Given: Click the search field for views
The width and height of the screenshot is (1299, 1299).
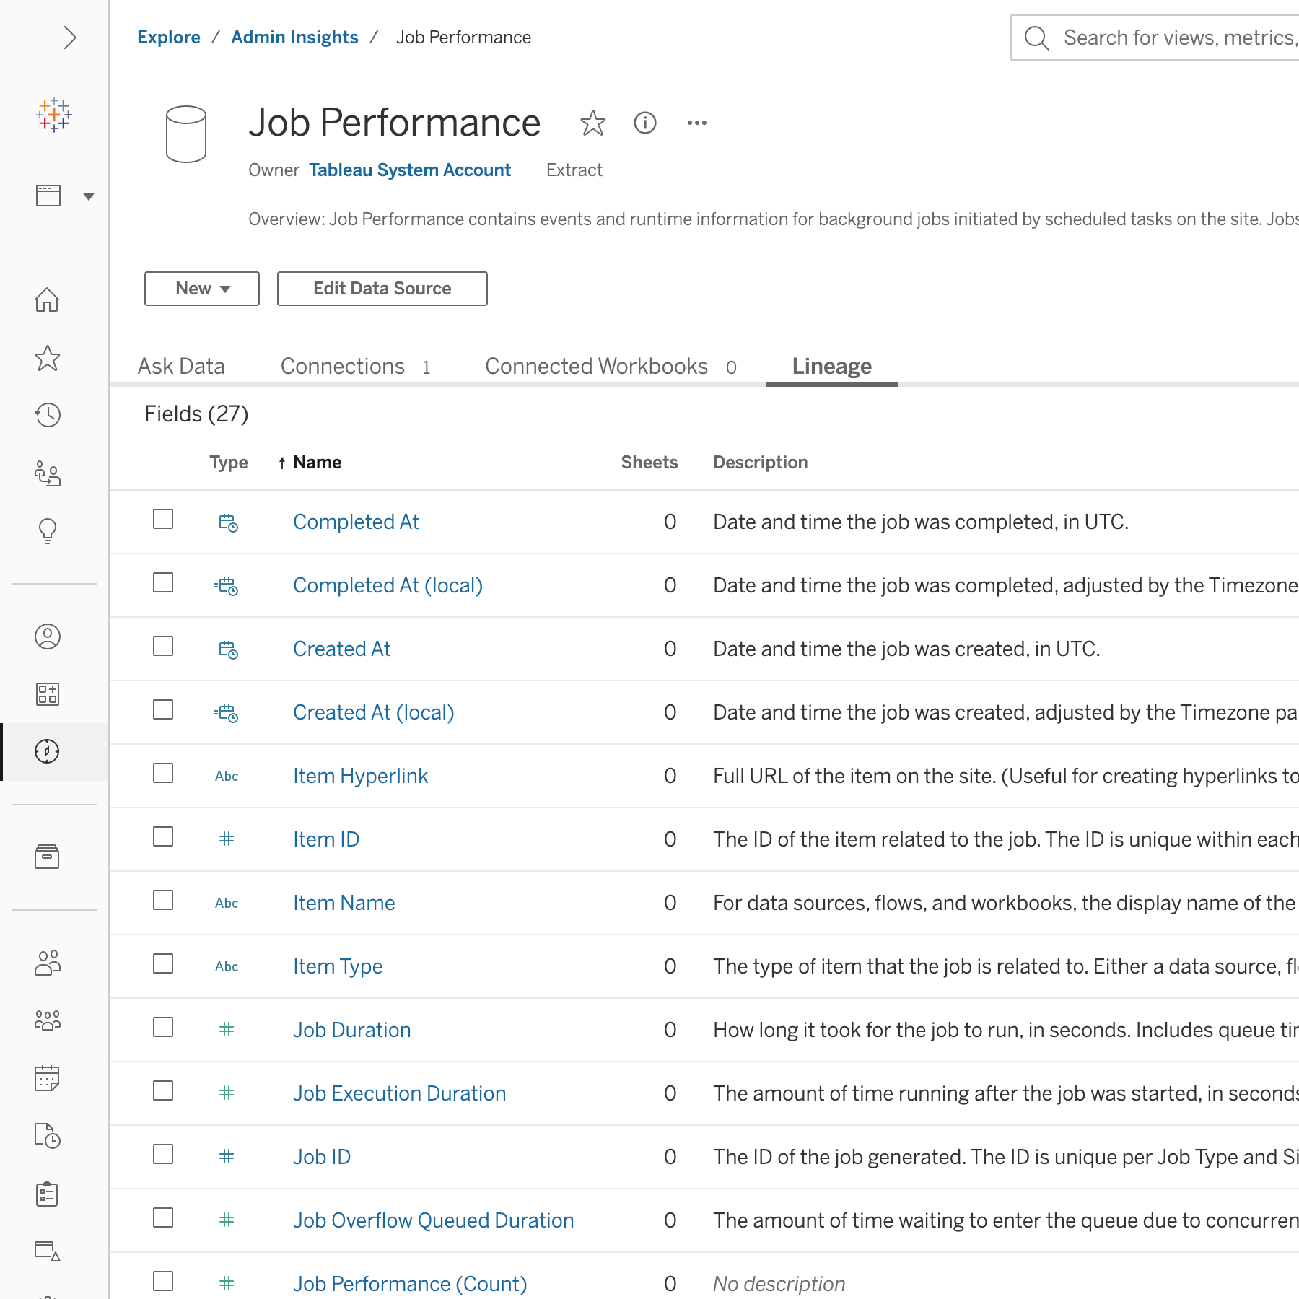Looking at the screenshot, I should pos(1176,38).
